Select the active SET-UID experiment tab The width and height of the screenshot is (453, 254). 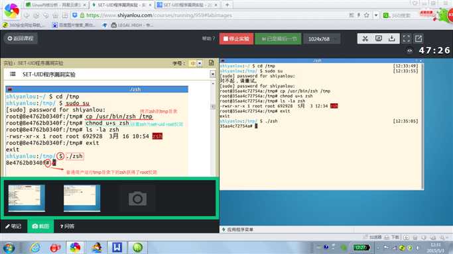click(x=122, y=5)
